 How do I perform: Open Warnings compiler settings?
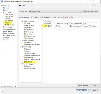pos(29,34)
